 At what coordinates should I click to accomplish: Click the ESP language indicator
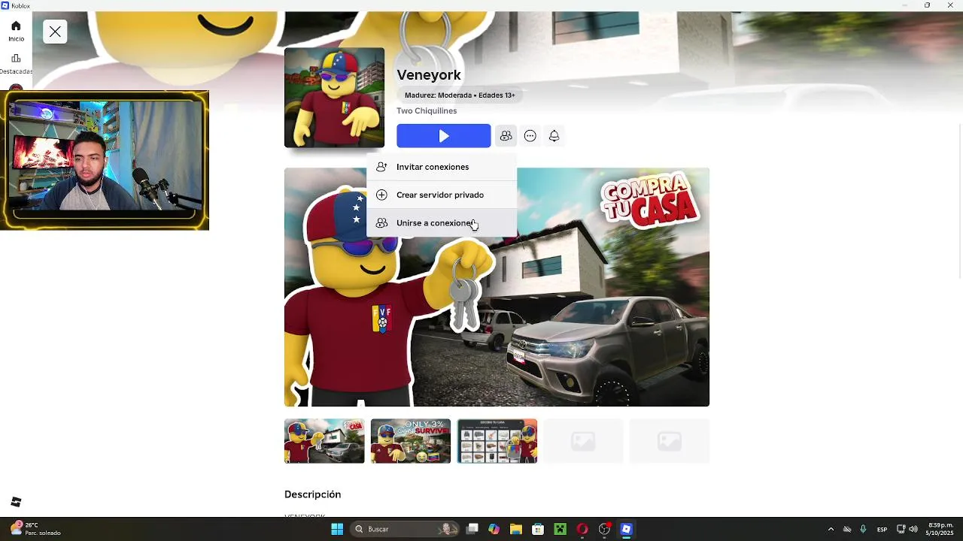click(x=882, y=529)
